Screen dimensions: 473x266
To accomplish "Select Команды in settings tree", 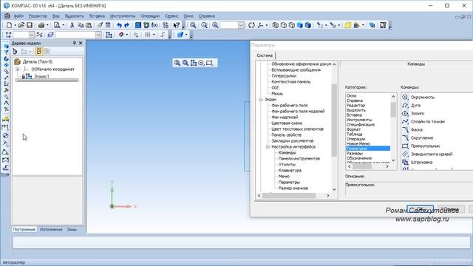I will 287,153.
